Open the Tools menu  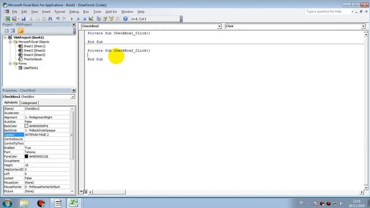pos(97,12)
